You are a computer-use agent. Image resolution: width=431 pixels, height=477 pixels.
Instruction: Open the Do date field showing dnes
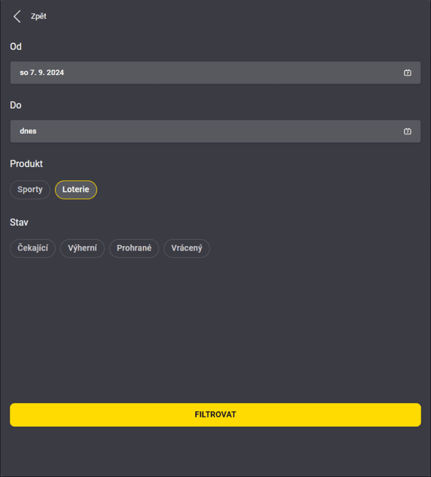click(x=215, y=131)
